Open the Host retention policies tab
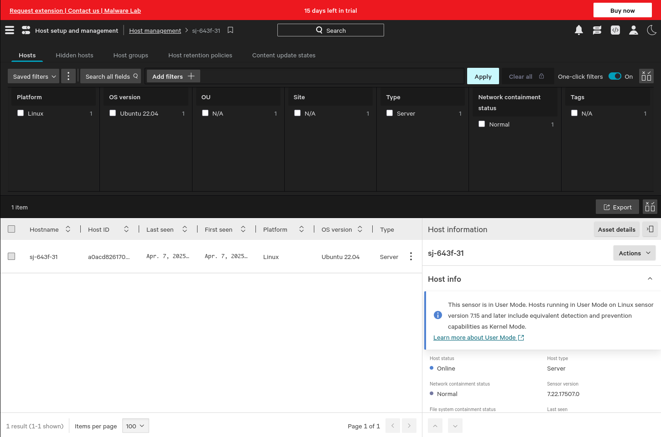Screen dimensions: 661x437 [200, 55]
